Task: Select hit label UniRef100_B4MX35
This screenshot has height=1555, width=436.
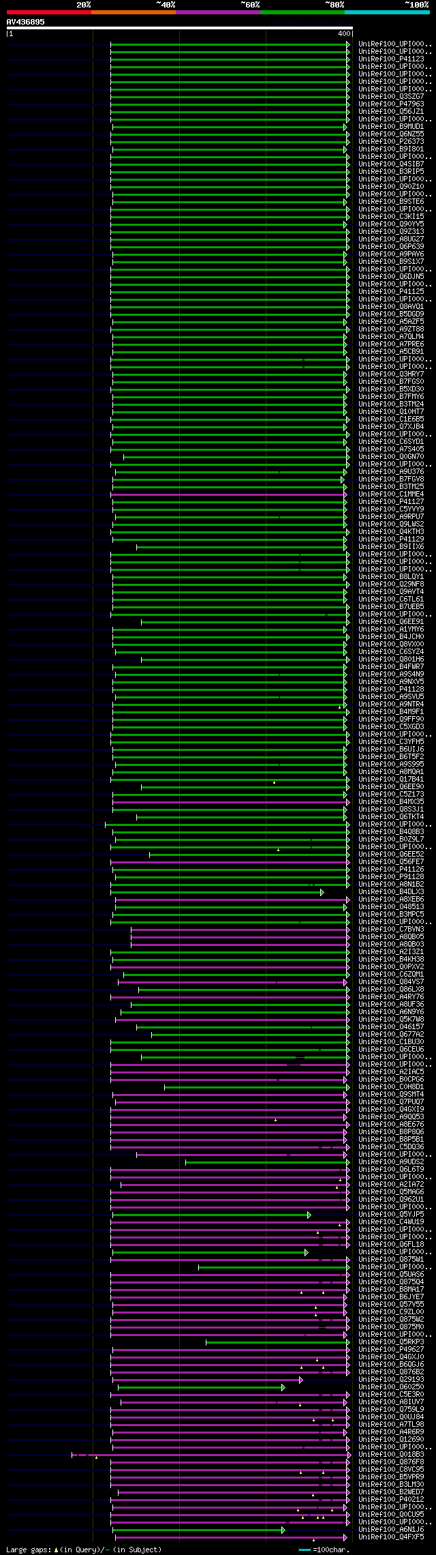Action: (391, 801)
